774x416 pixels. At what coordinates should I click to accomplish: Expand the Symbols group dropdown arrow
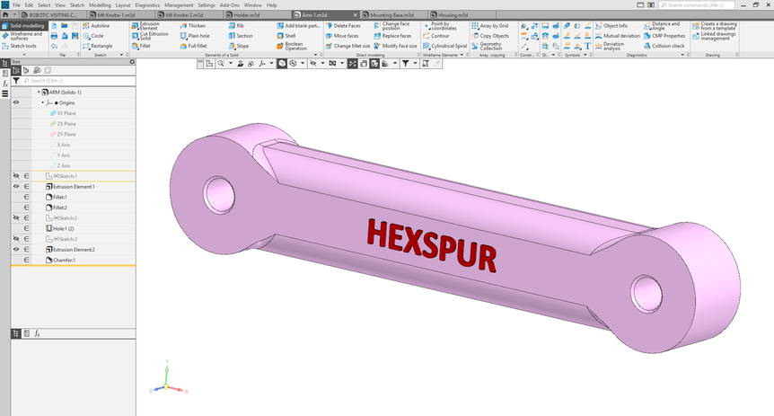585,55
